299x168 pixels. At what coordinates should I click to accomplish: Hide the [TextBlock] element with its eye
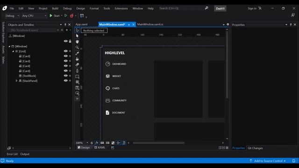pyautogui.click(x=65, y=76)
